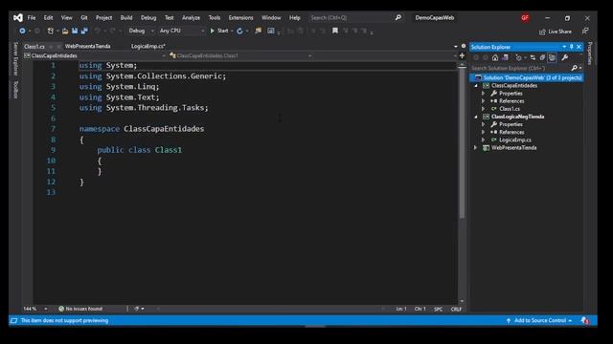
Task: Select References under ClassCapaEntidades
Action: (511, 101)
